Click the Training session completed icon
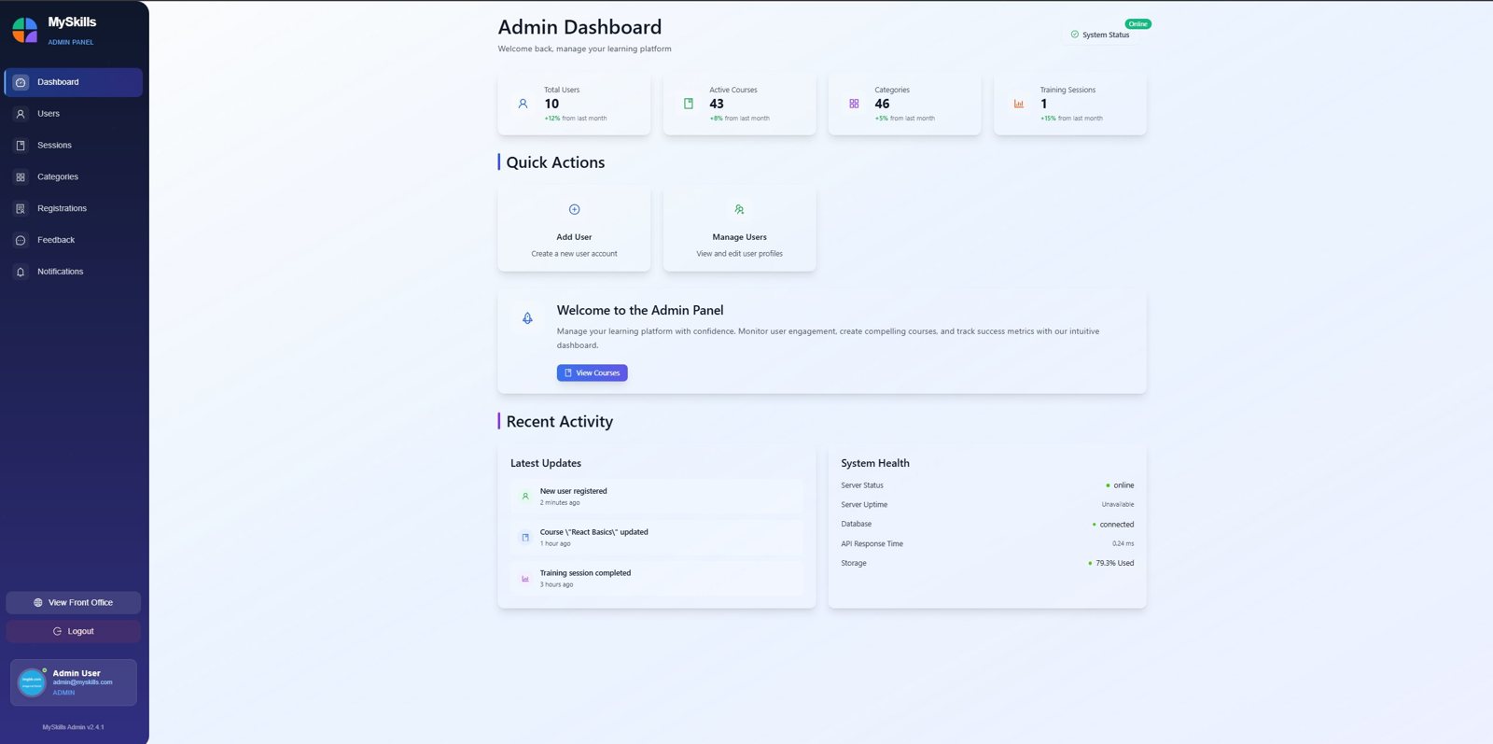1493x744 pixels. point(525,579)
